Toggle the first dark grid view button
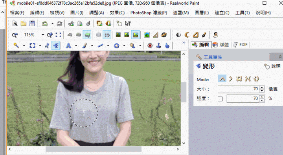Viewport: 283px width, 155px height. pyautogui.click(x=118, y=35)
